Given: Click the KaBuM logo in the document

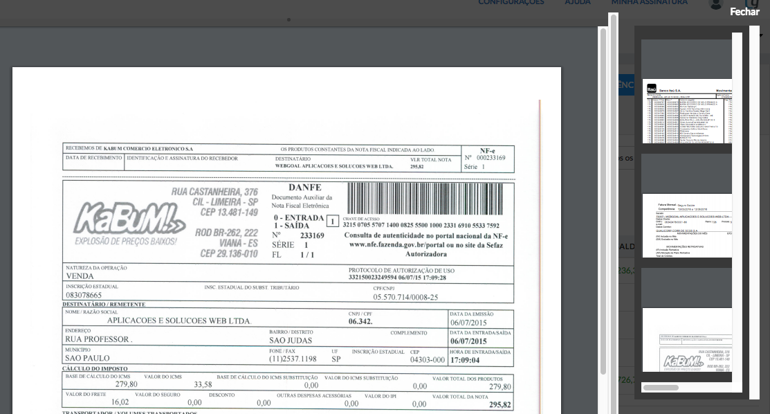Looking at the screenshot, I should (129, 219).
